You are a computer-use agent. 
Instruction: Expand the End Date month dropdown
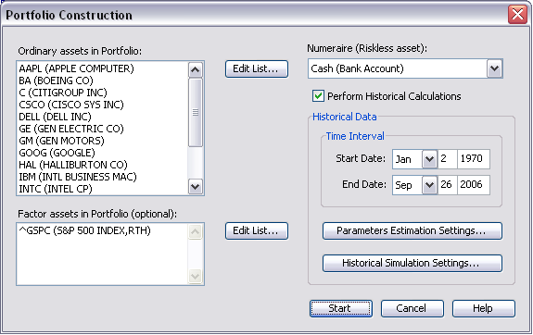coord(429,185)
